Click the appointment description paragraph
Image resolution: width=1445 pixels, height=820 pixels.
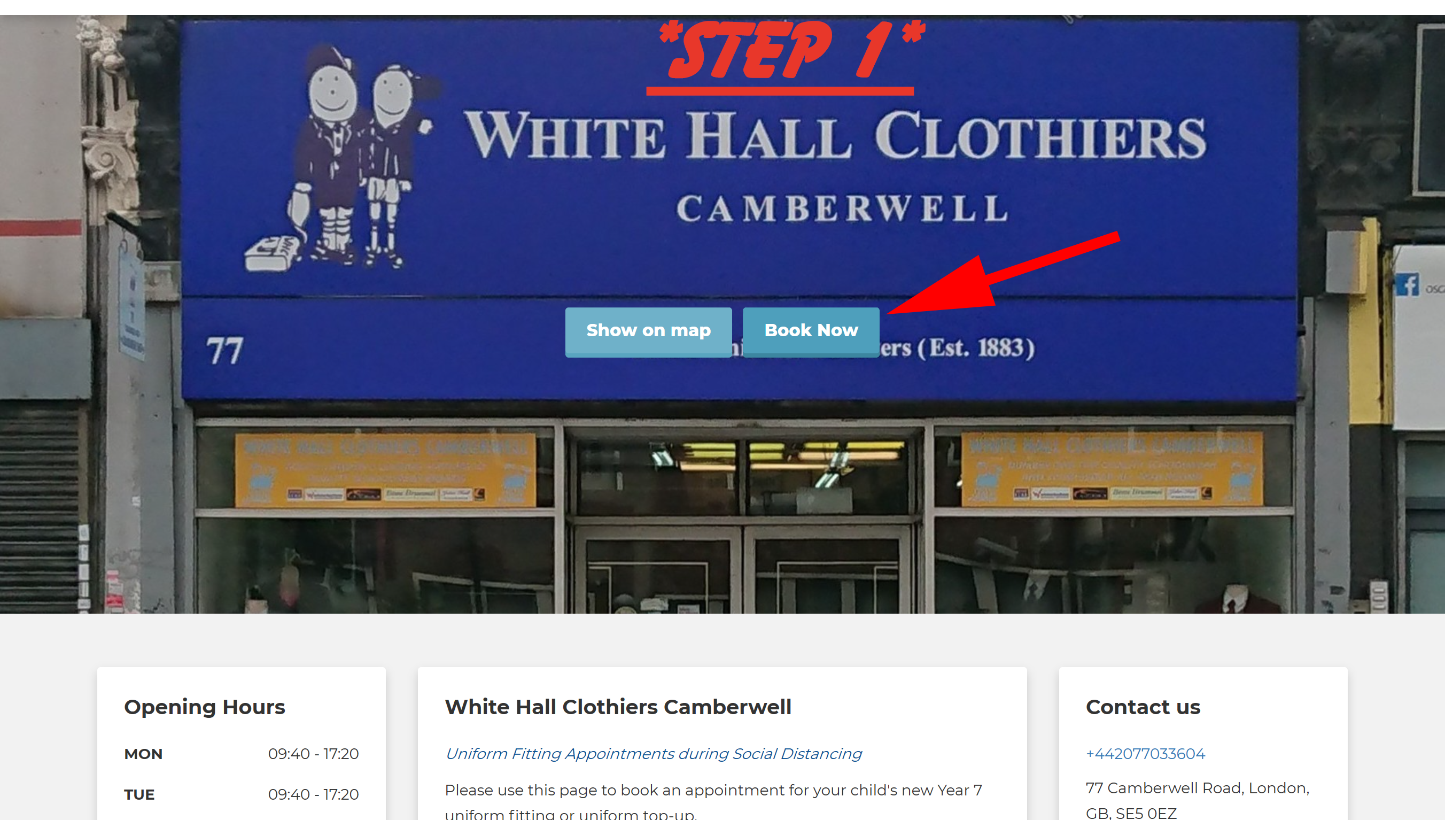(x=713, y=801)
